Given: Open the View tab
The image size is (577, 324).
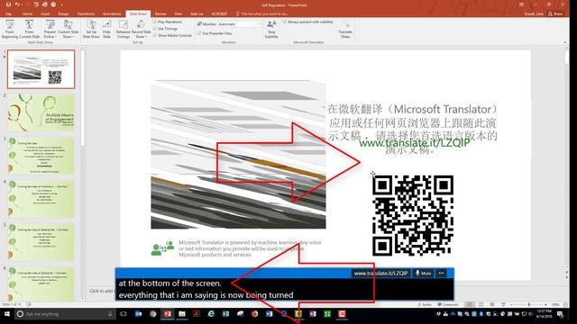Looking at the screenshot, I should click(179, 13).
